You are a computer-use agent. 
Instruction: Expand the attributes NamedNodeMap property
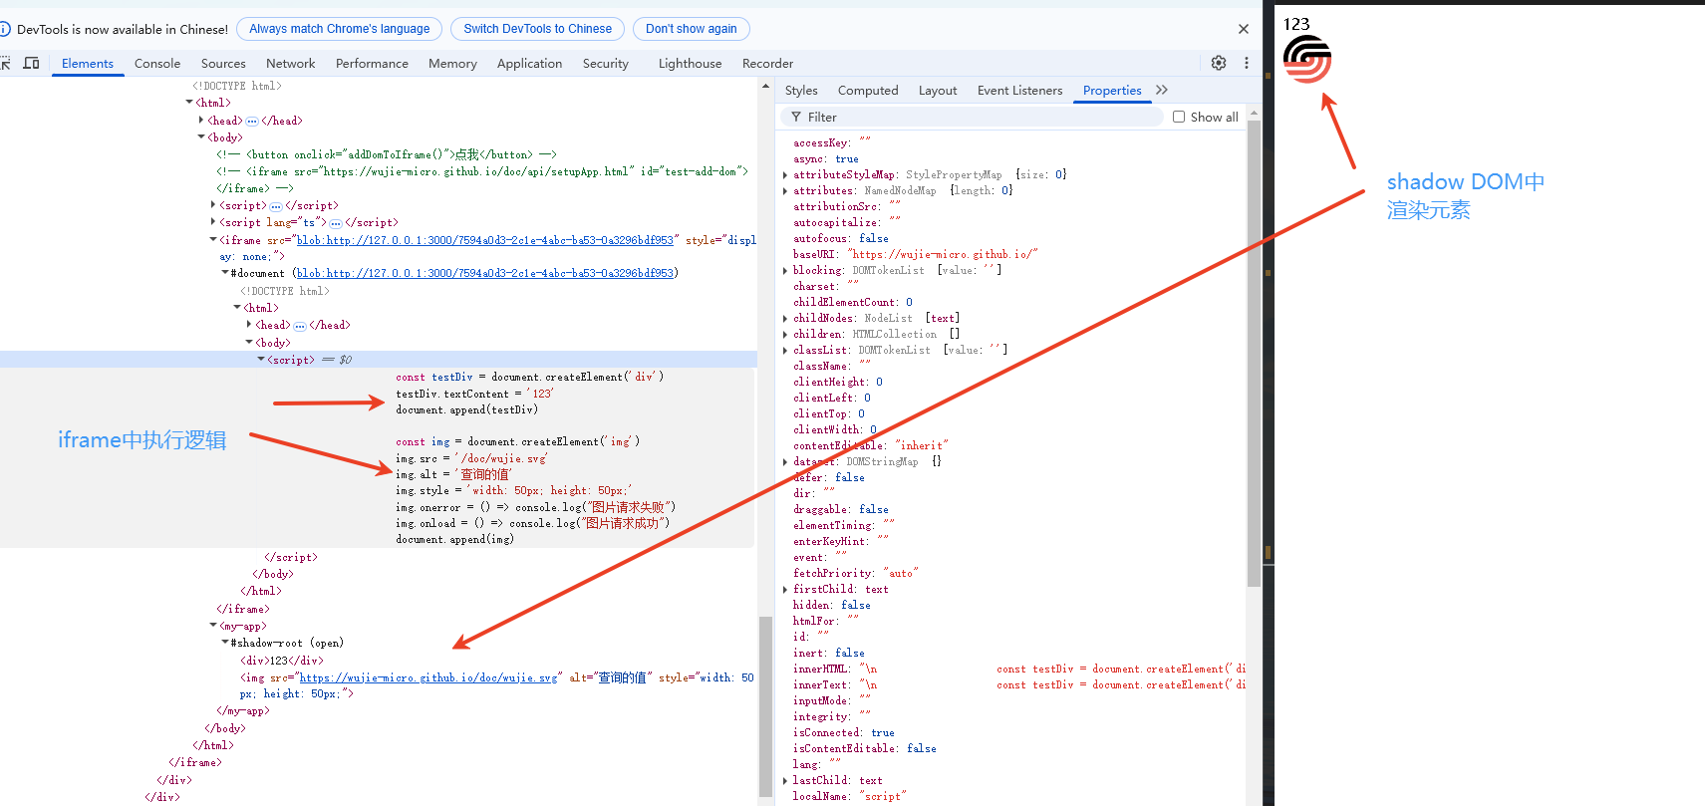click(785, 190)
